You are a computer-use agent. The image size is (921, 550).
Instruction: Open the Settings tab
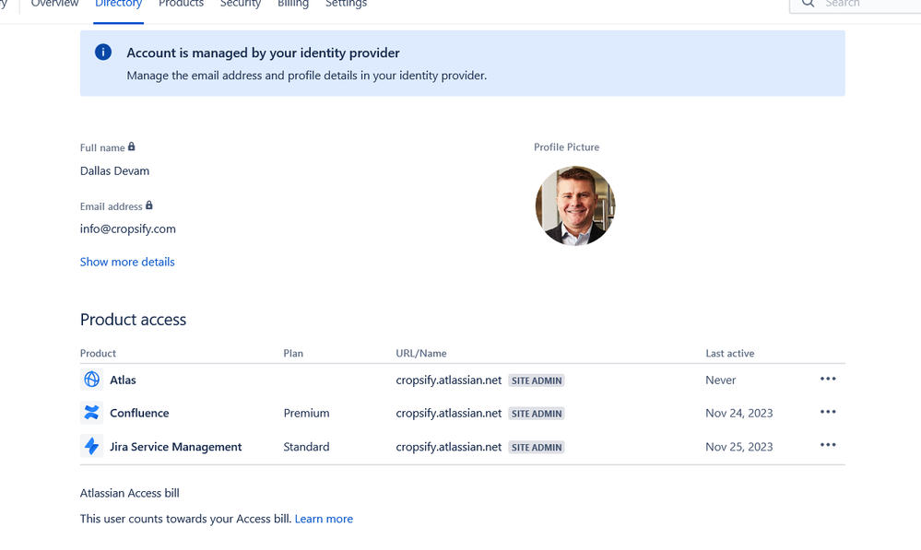pos(346,4)
